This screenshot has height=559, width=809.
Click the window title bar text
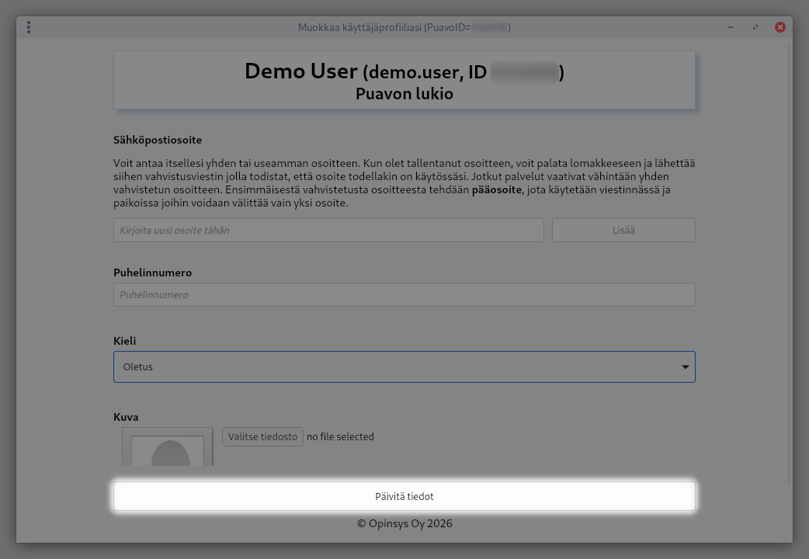click(404, 27)
